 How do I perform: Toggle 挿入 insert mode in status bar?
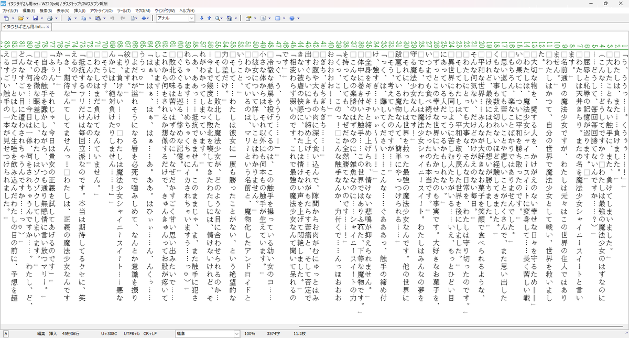tap(53, 333)
